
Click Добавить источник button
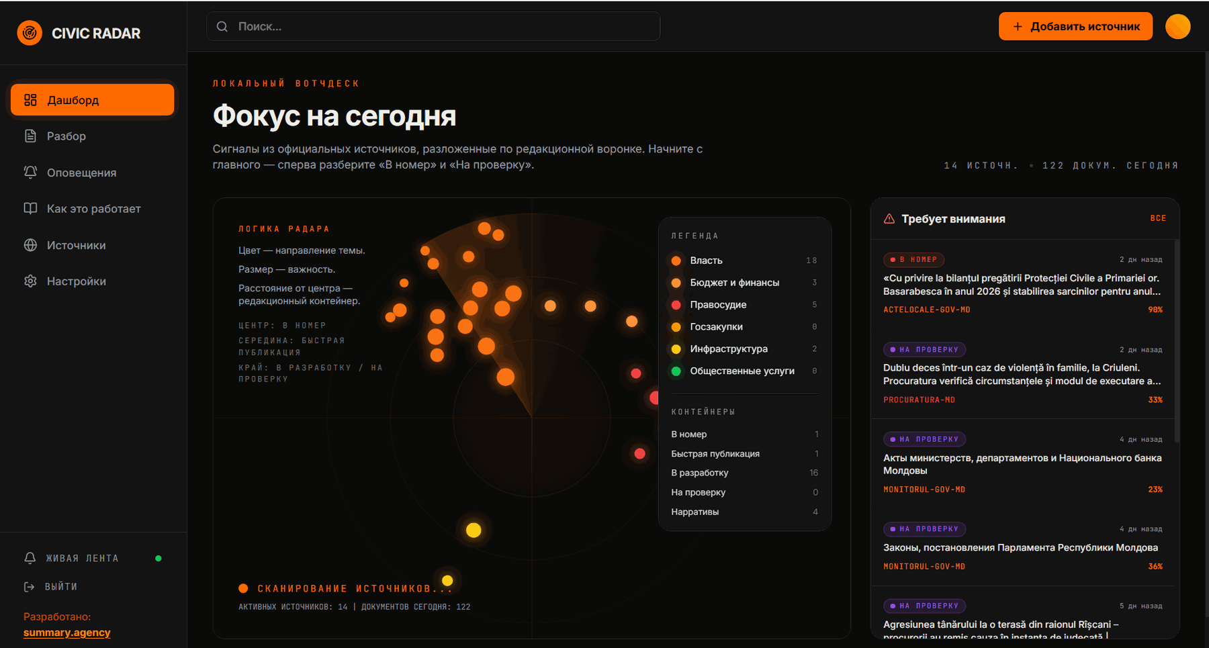pos(1075,26)
